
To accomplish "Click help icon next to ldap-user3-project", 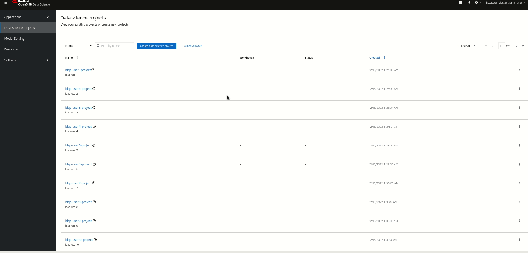I will point(94,108).
